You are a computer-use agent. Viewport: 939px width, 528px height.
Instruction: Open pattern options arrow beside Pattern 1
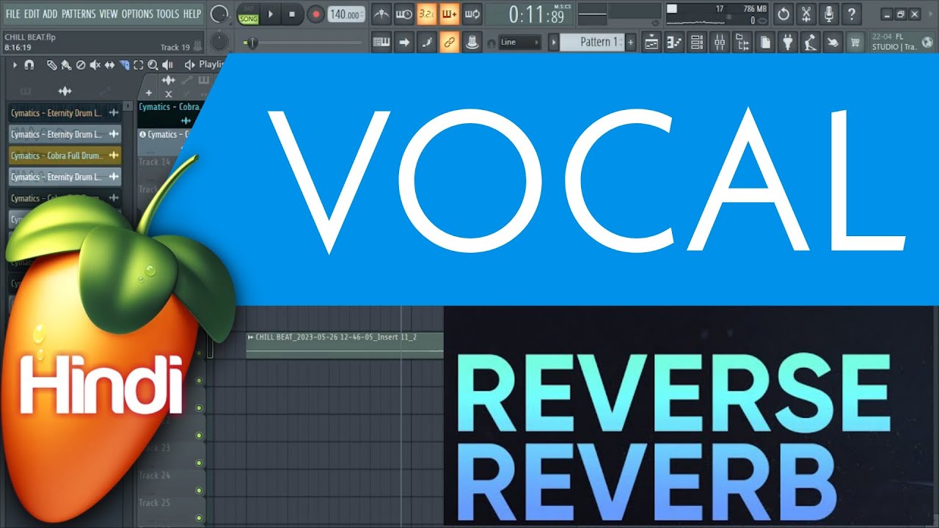coord(554,43)
